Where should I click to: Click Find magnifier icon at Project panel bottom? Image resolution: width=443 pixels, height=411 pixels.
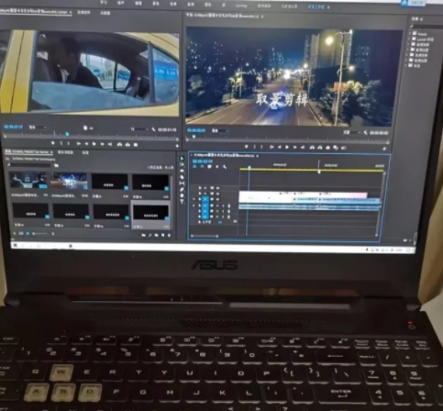(150, 235)
